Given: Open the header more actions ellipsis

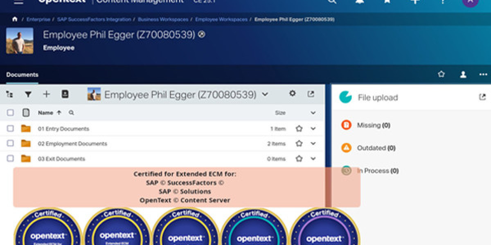Looking at the screenshot, I should pos(483,75).
